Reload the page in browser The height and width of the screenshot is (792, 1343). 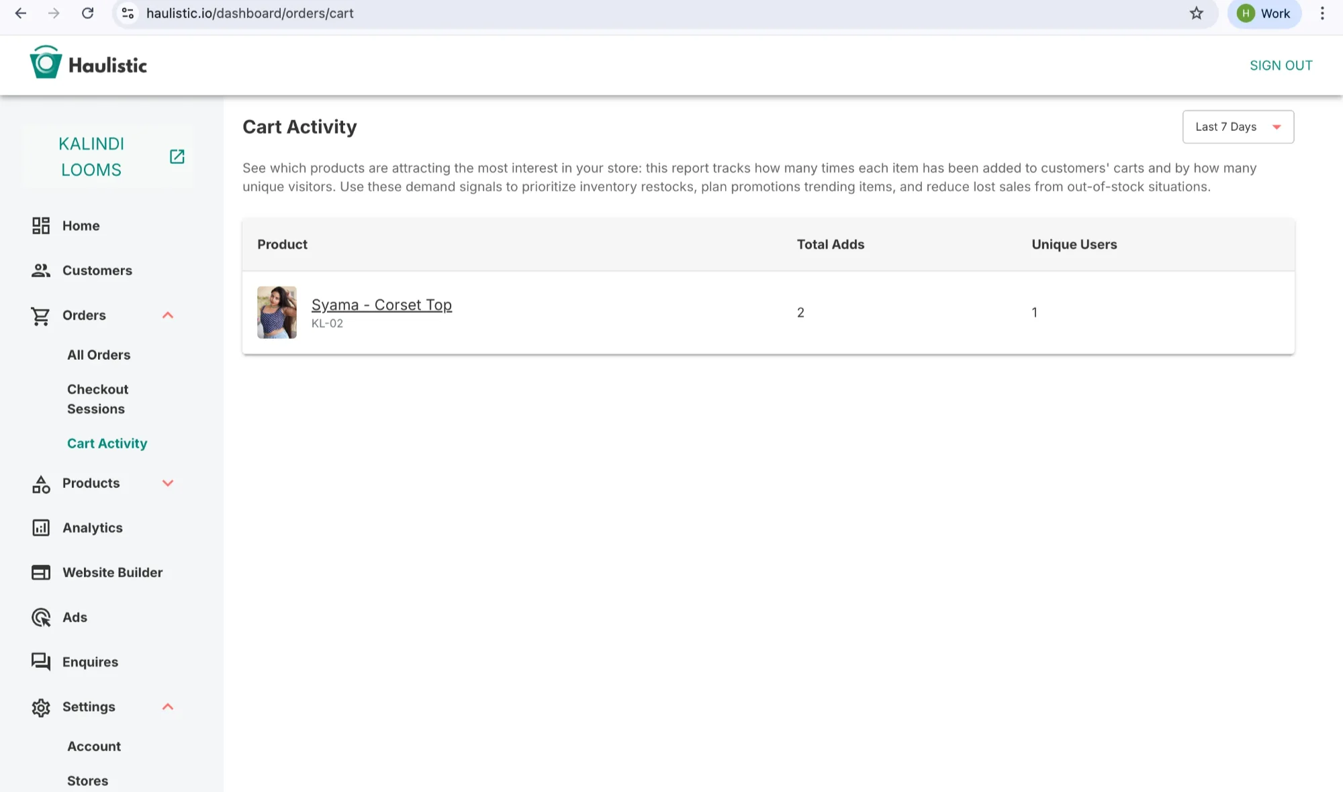tap(87, 13)
